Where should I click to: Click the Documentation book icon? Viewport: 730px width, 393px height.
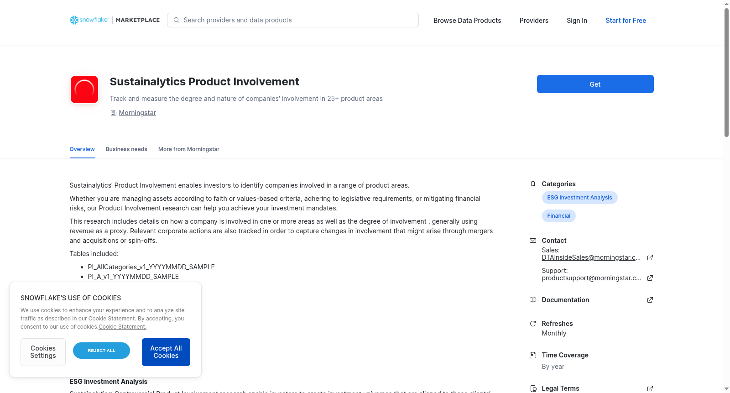tap(533, 300)
